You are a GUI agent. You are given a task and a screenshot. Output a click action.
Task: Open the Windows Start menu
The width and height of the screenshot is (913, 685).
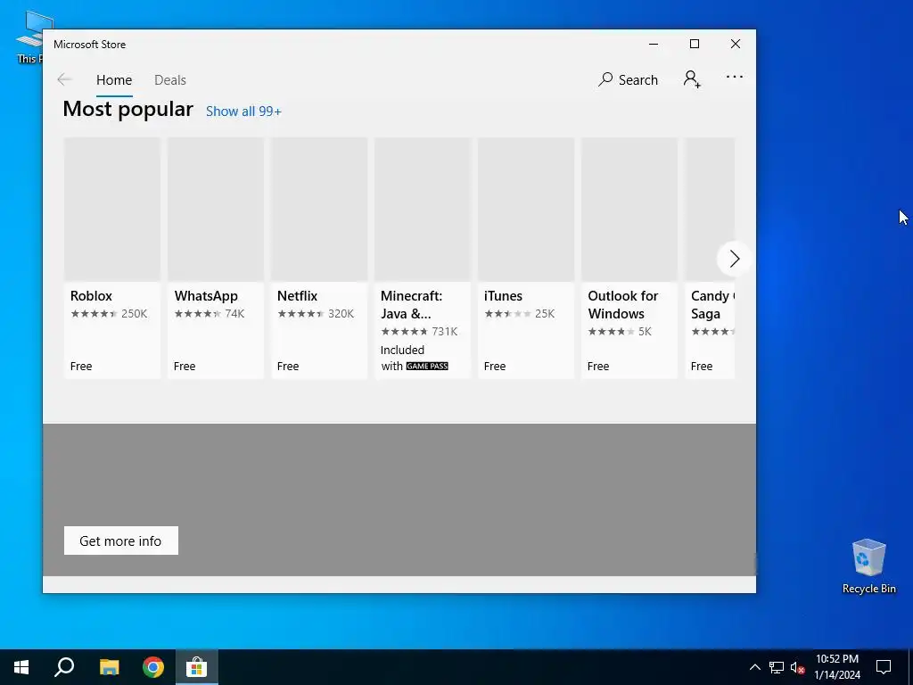[x=21, y=667]
